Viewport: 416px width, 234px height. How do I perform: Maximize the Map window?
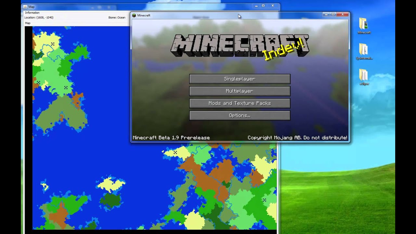(263, 6)
